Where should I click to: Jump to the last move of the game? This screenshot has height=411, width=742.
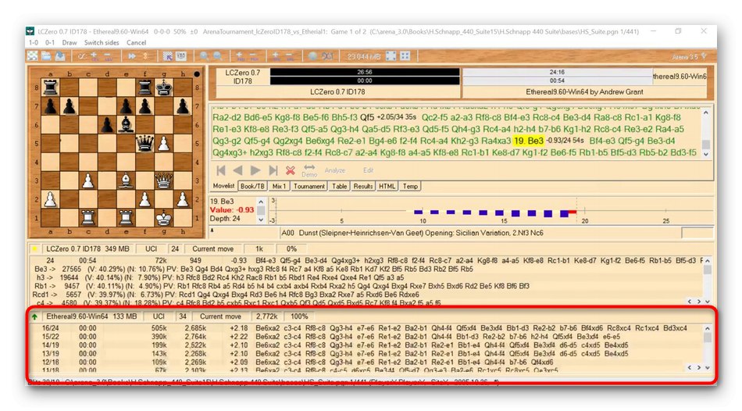pos(273,170)
